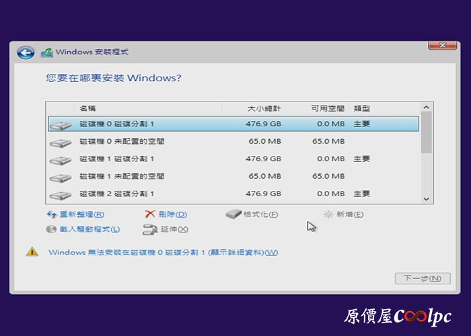
Task: Click the drive icon for 磁碟機 0 未配置的空間
Action: pos(61,142)
